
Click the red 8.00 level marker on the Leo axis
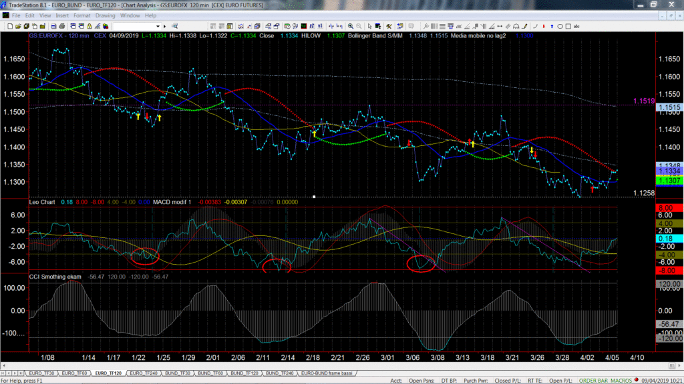669,208
